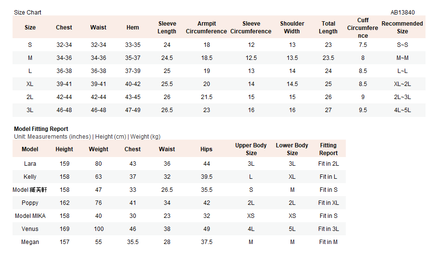440x258 pixels.
Task: Select the Megan model name
Action: [x=30, y=242]
